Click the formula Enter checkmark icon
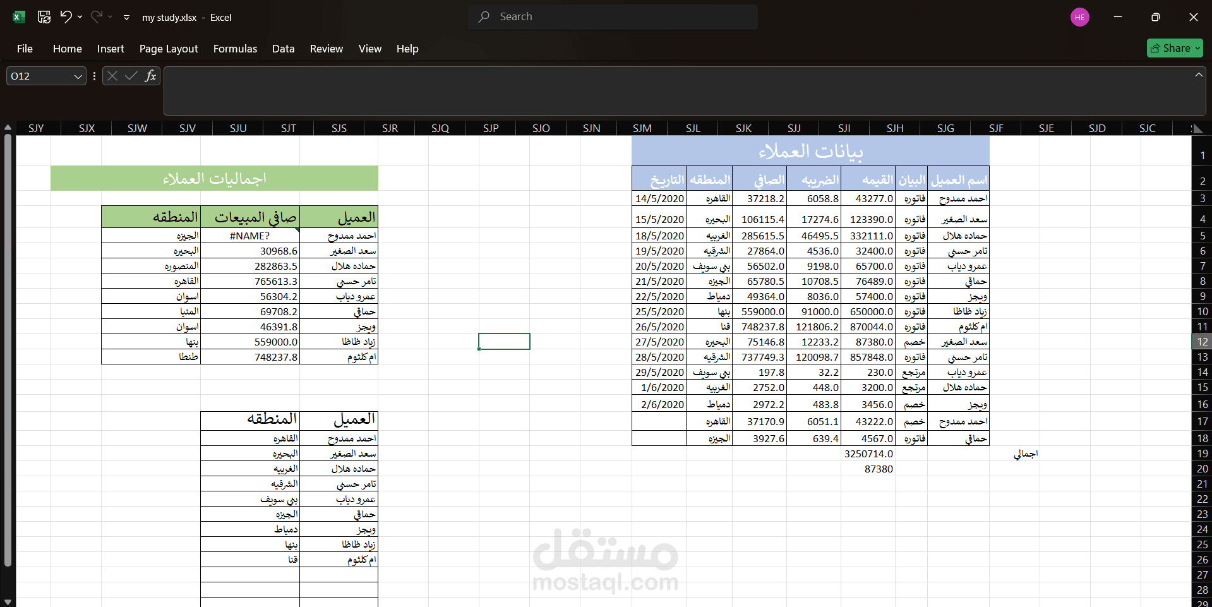The height and width of the screenshot is (607, 1212). pyautogui.click(x=131, y=76)
